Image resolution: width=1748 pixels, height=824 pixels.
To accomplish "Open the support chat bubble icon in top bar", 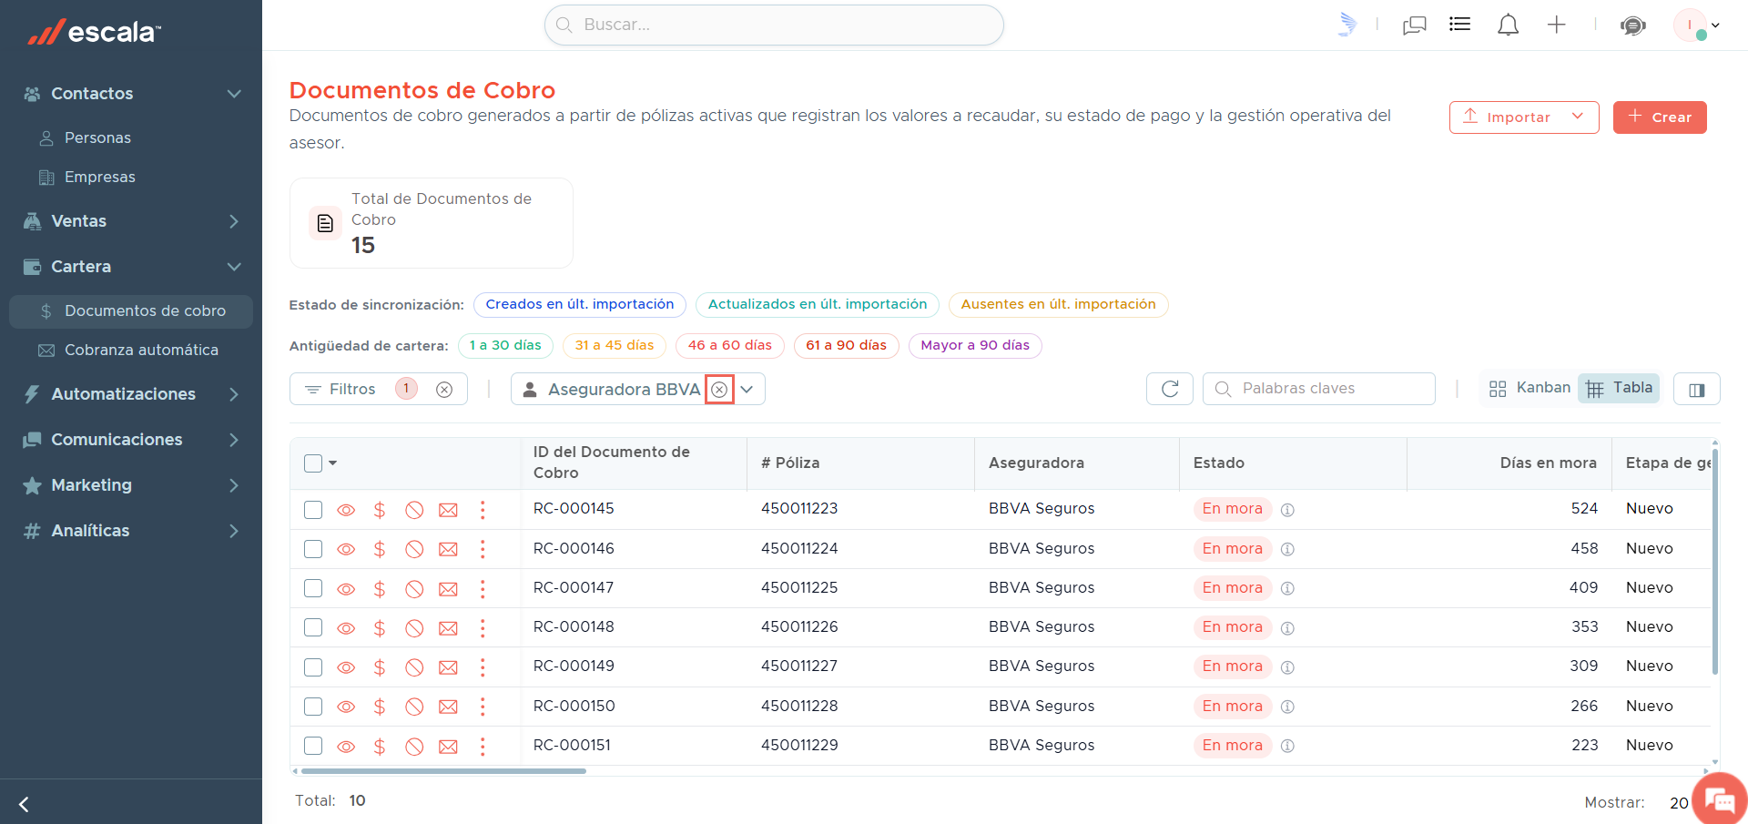I will 1633,25.
